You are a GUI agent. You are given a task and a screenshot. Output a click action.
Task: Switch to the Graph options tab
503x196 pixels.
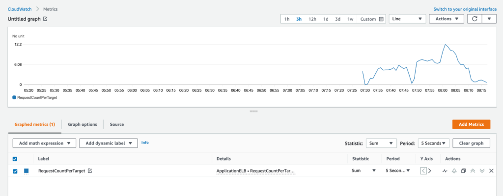pos(83,124)
